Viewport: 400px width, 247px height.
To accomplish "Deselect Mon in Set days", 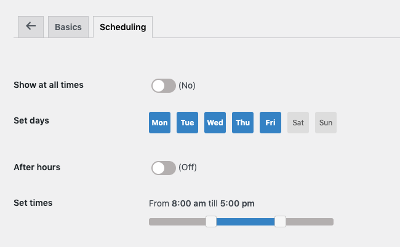I will click(x=159, y=122).
